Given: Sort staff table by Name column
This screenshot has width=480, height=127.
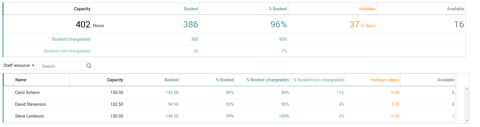Looking at the screenshot, I should pyautogui.click(x=21, y=80).
